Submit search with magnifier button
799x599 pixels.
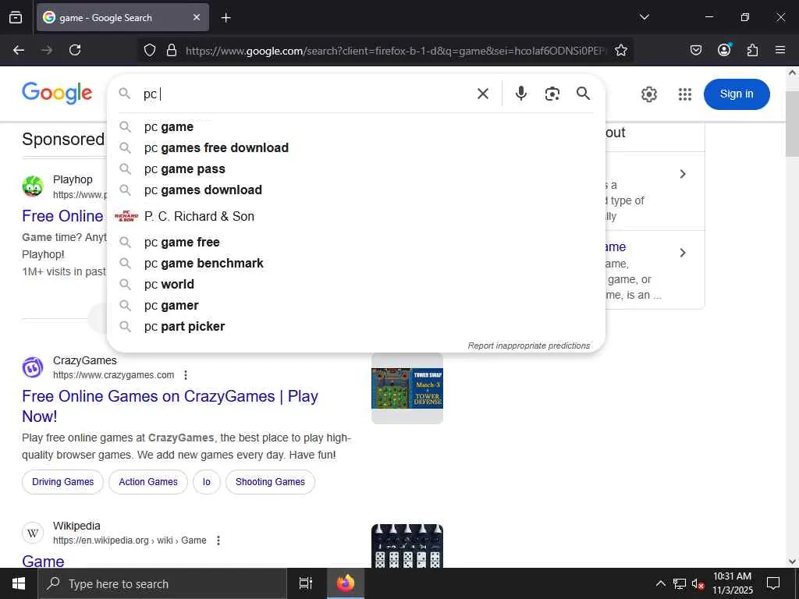pyautogui.click(x=583, y=94)
